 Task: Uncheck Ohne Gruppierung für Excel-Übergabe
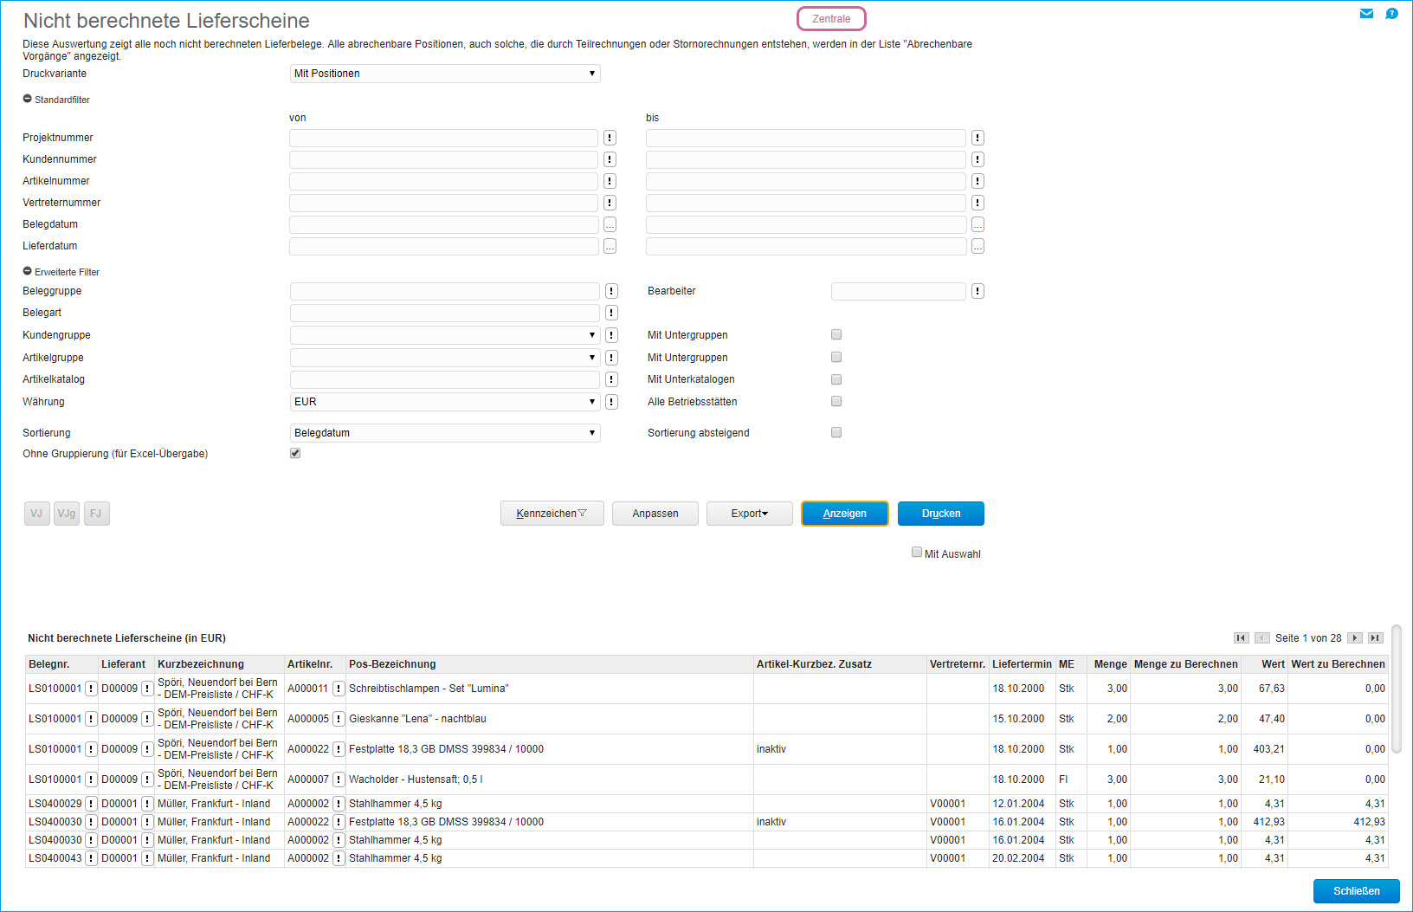pos(295,453)
